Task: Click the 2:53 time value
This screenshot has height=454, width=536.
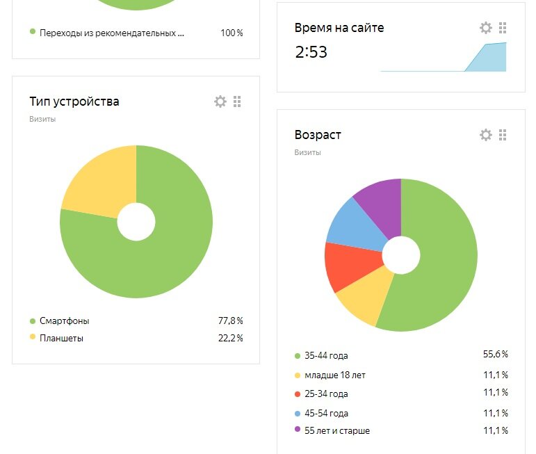Action: (311, 52)
